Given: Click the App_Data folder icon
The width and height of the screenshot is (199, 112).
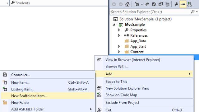Looking at the screenshot, I should (x=127, y=41).
